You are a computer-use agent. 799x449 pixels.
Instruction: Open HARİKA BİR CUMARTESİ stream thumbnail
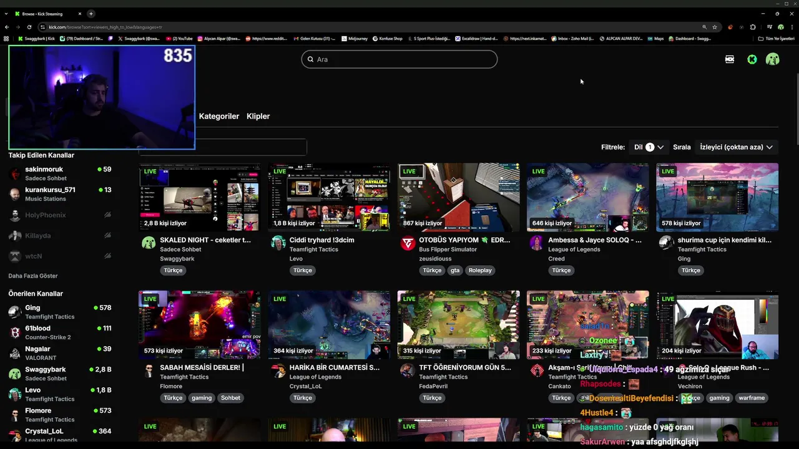329,325
